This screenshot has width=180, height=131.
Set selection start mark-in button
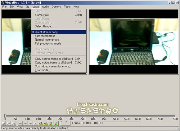click(63, 123)
